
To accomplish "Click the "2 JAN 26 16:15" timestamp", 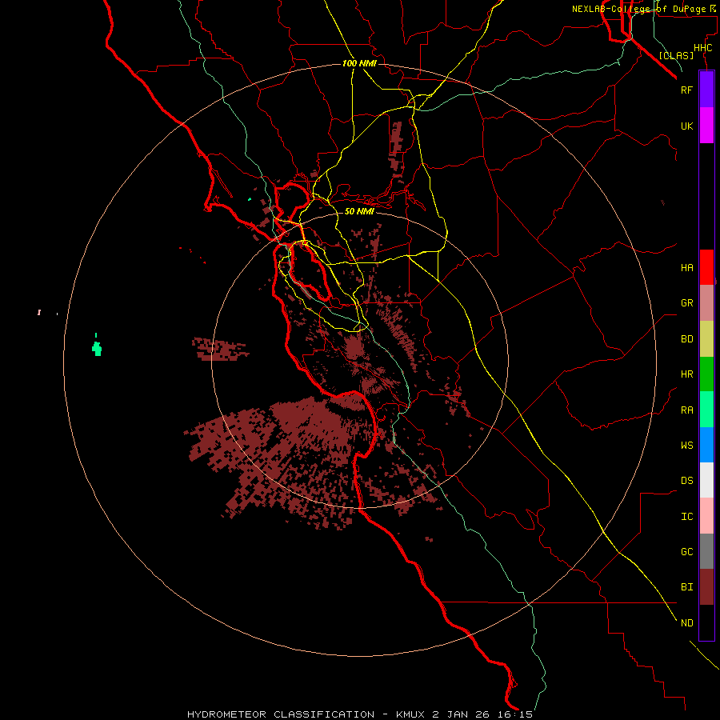I will tap(482, 714).
